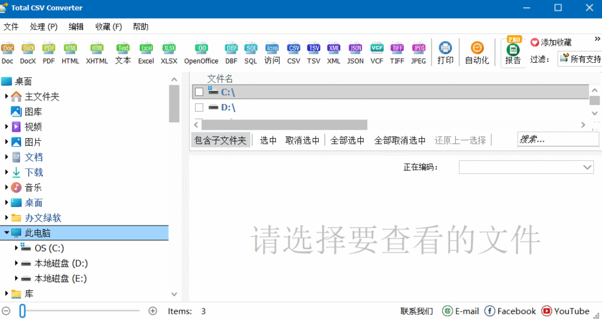Image resolution: width=602 pixels, height=319 pixels.
Task: Click 添加收藏 add favorite
Action: [x=551, y=42]
